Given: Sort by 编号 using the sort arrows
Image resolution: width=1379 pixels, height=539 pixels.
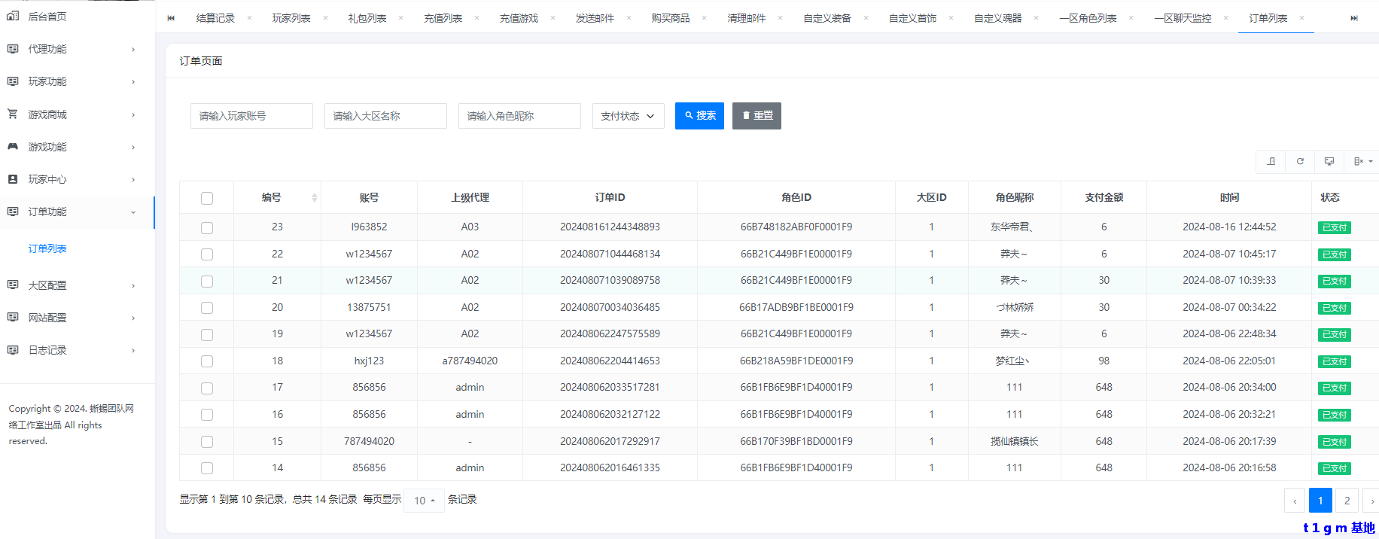Looking at the screenshot, I should (x=314, y=197).
